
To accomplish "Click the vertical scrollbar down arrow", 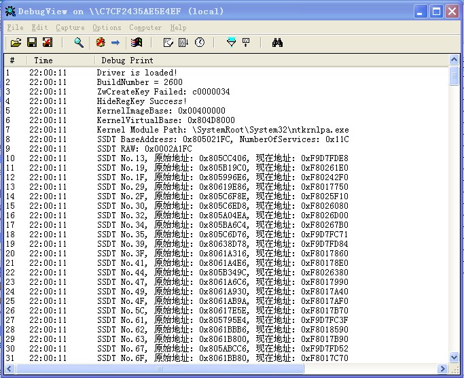I will coord(454,357).
